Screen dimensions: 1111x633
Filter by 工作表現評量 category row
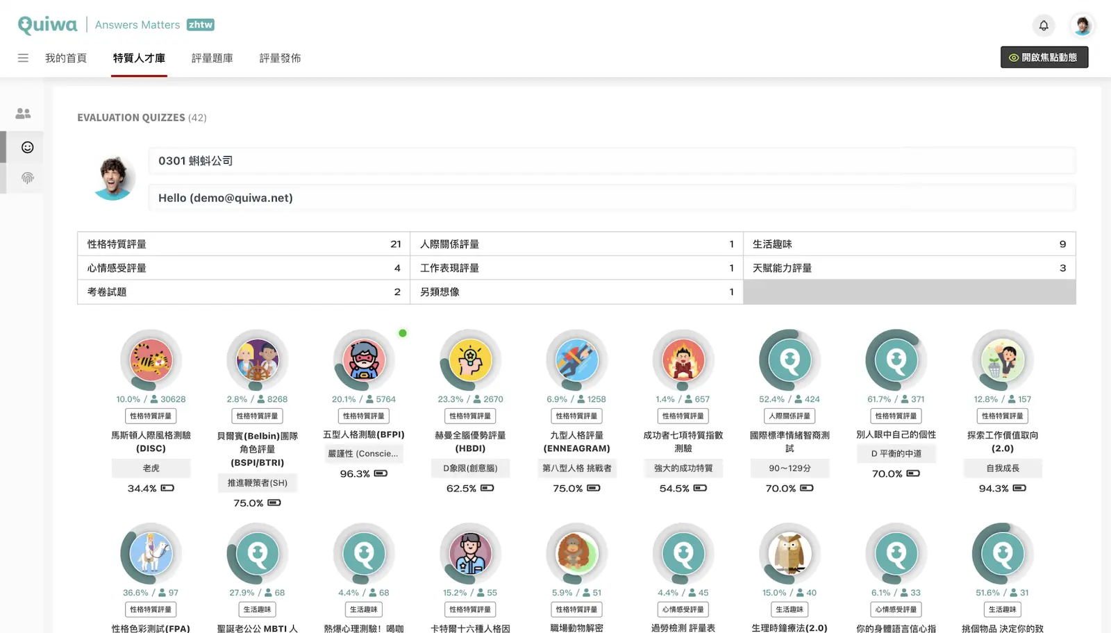[576, 268]
